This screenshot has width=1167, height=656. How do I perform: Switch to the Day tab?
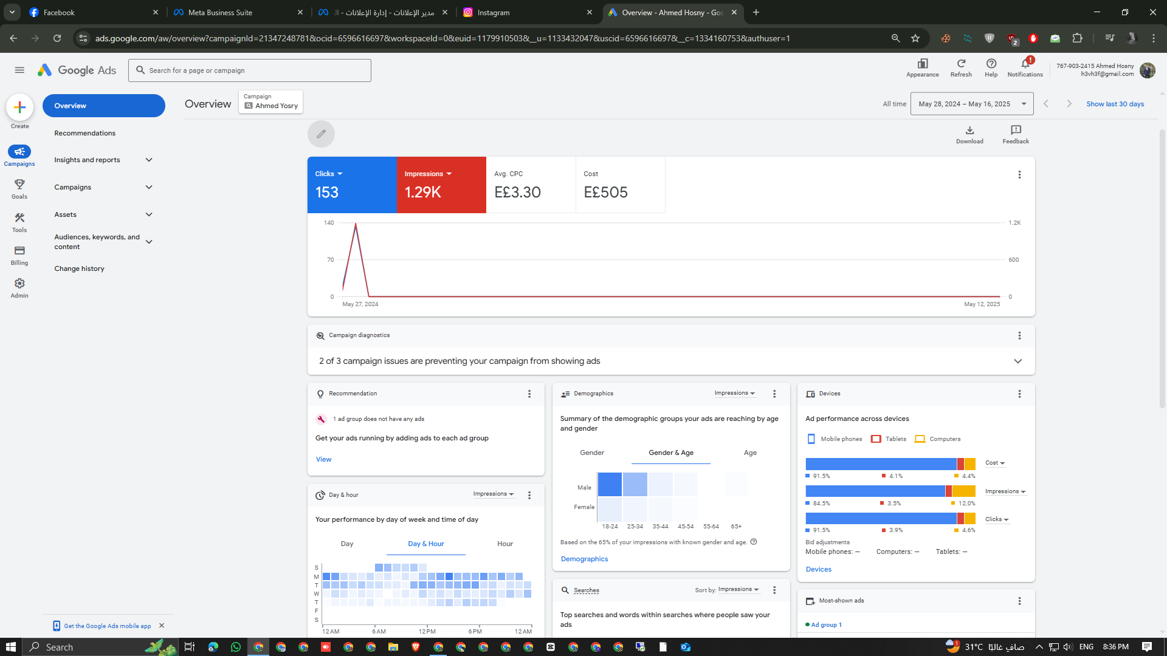(347, 544)
